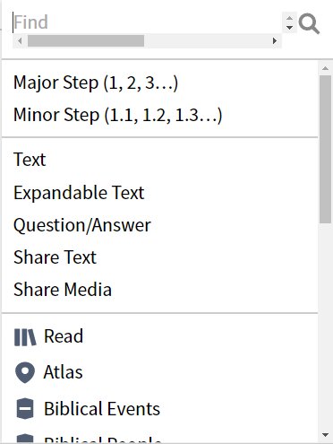Select the Question/Answer option
Viewport: 333px width, 444px height.
(x=82, y=225)
